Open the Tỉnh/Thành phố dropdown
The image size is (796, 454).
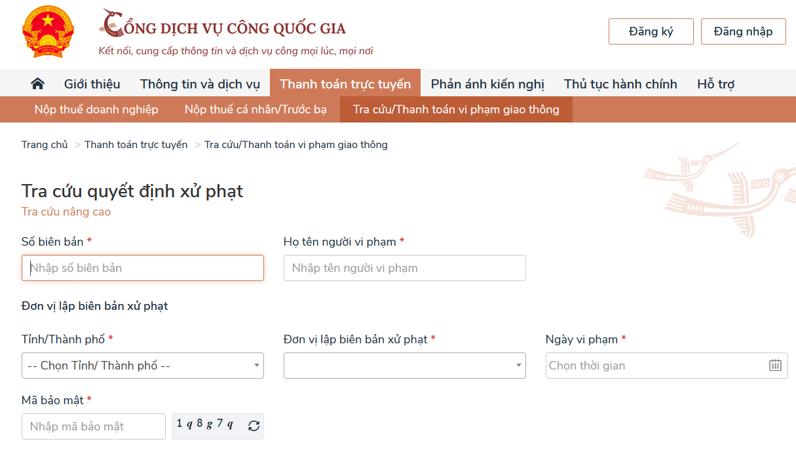142,365
